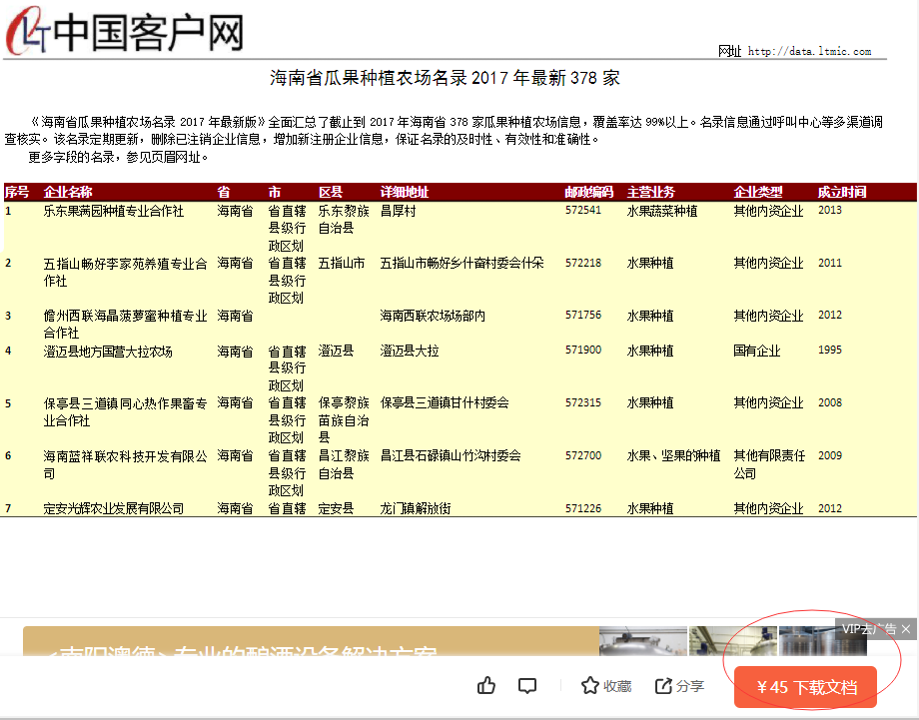Click district cell 定安县
This screenshot has width=919, height=720.
point(336,508)
